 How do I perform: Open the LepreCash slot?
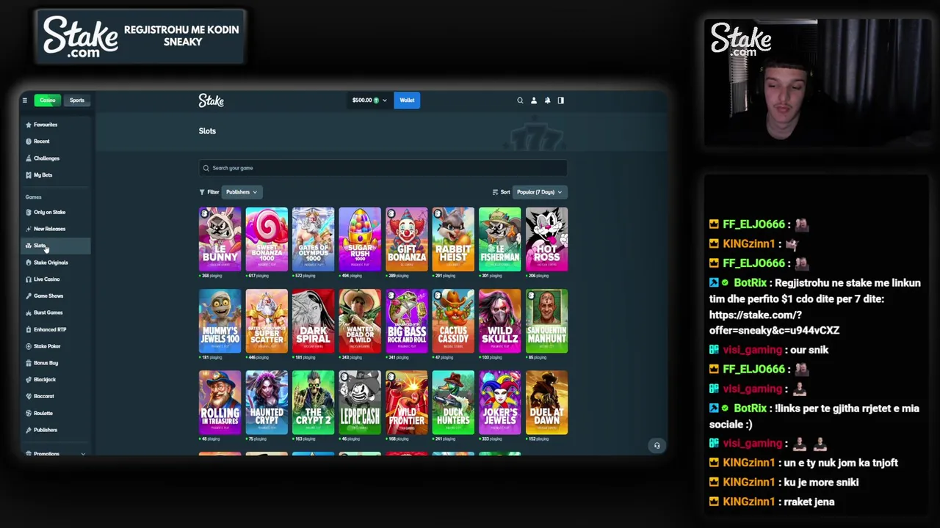360,403
